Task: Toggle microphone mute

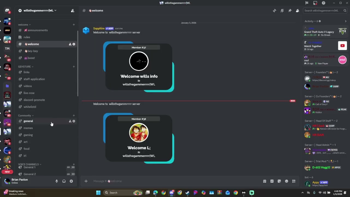Action: point(57,181)
